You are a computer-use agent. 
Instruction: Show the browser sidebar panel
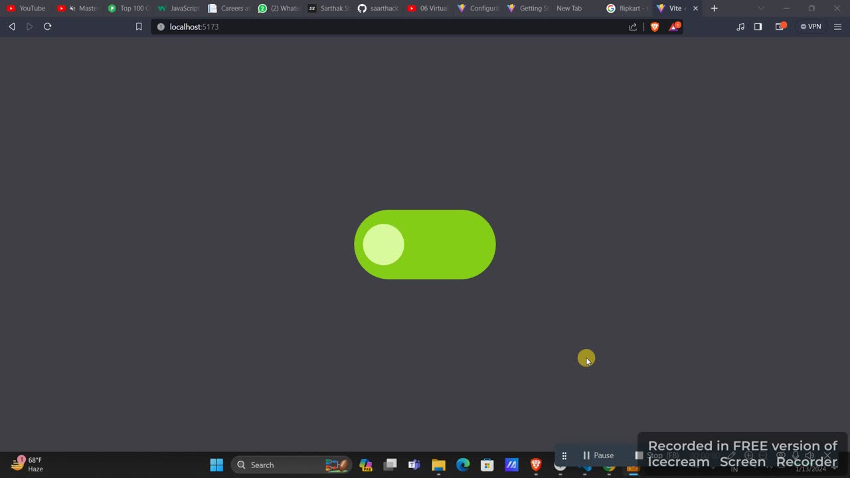coord(758,27)
